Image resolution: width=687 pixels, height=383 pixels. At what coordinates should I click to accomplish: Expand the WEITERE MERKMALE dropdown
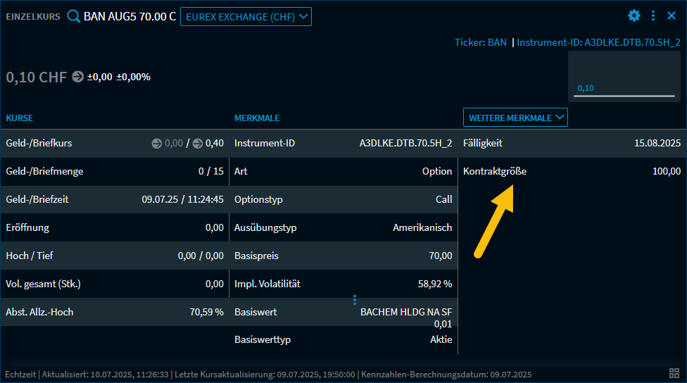pos(515,118)
